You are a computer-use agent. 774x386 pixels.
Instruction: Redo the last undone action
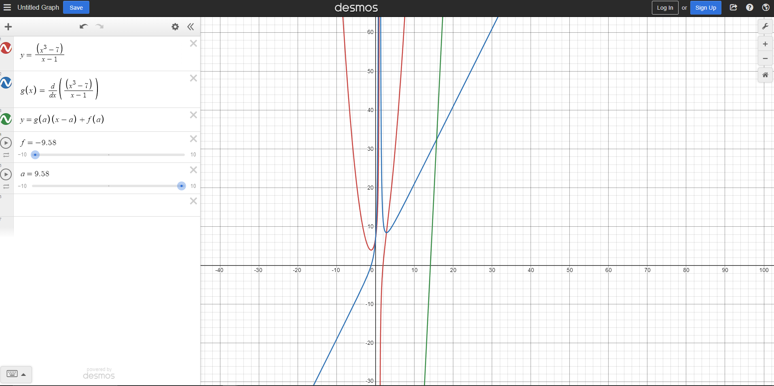[99, 27]
